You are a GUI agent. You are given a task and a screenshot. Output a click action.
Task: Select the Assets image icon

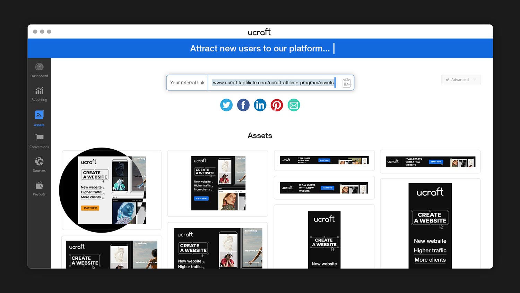[39, 115]
